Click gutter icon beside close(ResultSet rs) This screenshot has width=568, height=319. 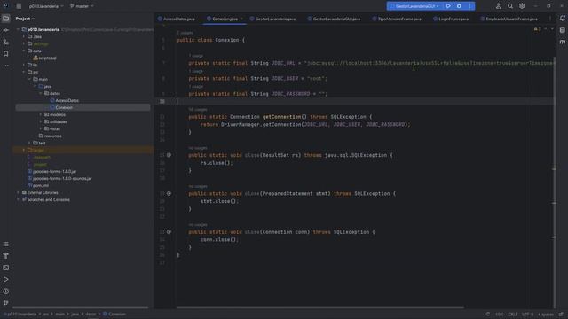[x=169, y=155]
